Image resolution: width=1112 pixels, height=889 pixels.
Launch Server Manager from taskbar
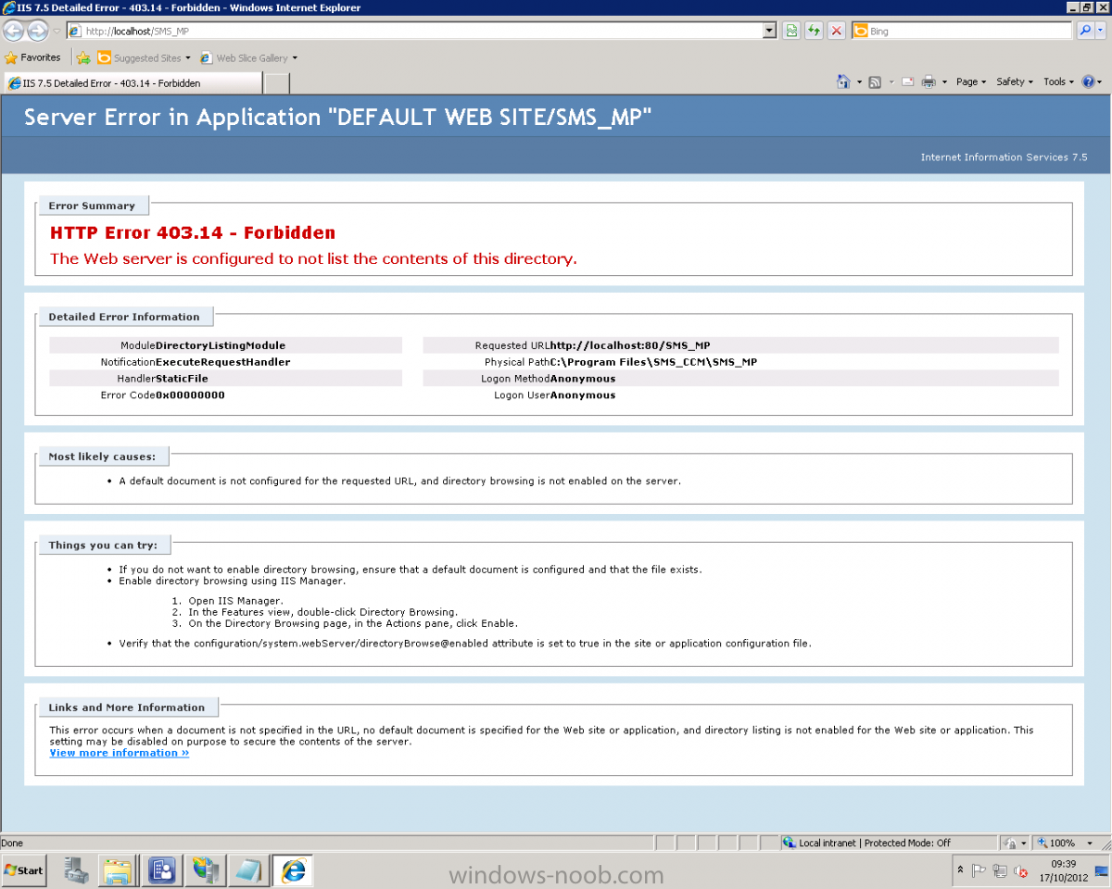[x=76, y=870]
